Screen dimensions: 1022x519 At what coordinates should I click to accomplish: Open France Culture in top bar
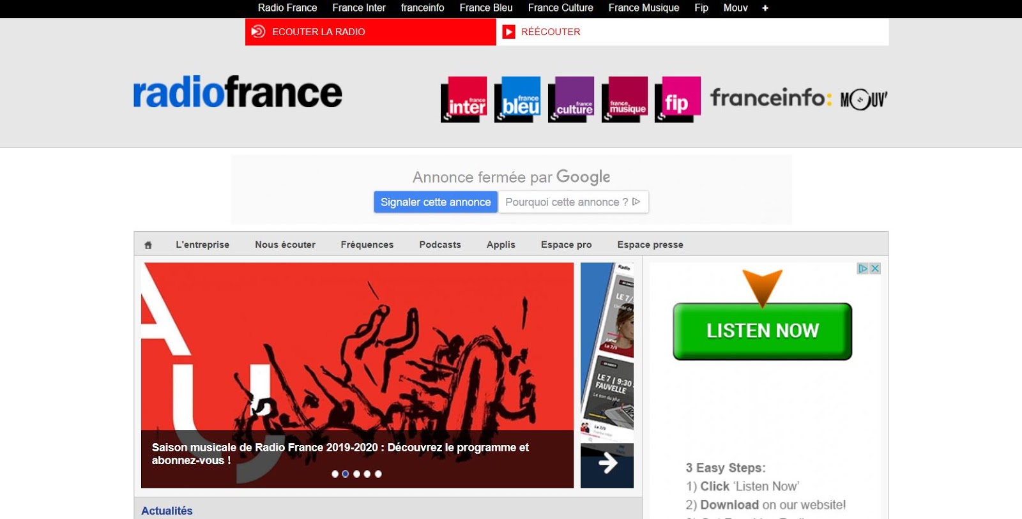tap(560, 8)
